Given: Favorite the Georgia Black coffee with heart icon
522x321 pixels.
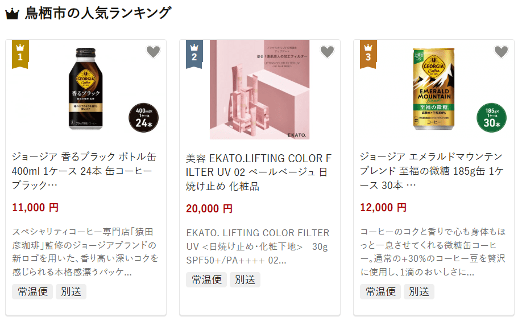Looking at the screenshot, I should pos(153,52).
